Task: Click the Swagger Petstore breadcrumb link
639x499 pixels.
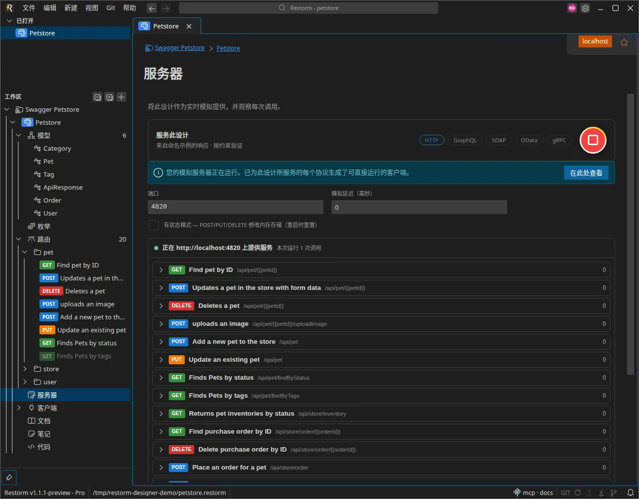Action: (179, 48)
